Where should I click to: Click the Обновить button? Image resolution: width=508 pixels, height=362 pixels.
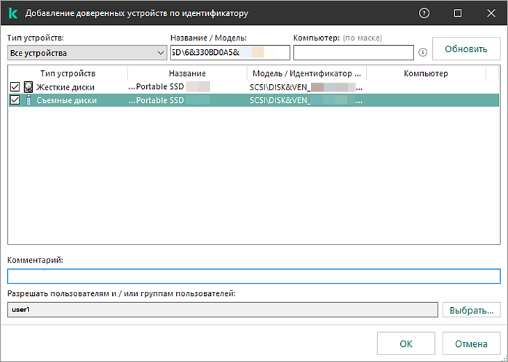(x=466, y=49)
